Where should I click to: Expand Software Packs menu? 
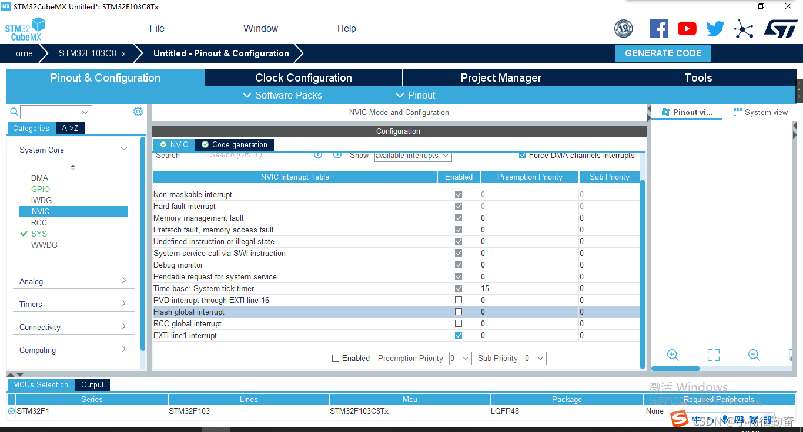click(x=282, y=95)
